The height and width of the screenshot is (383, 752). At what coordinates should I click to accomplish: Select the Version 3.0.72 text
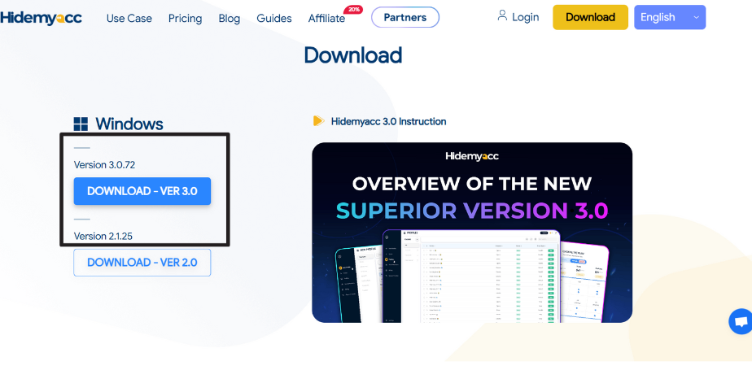[x=104, y=165]
